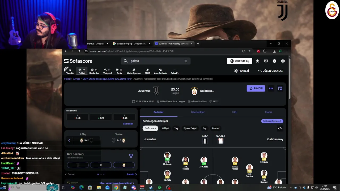Screen dimensions: 340x191
Task: Select the Boy lineup filter
Action: coord(205,128)
